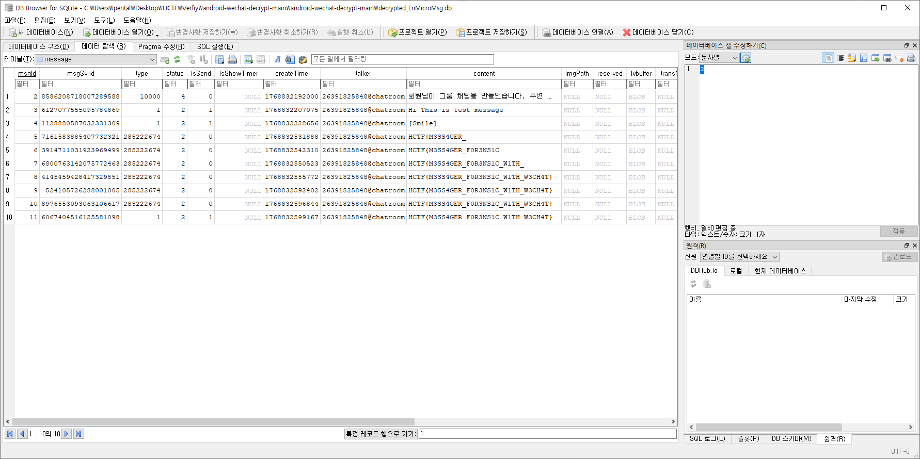The image size is (920, 459).
Task: Open the 모드 문자열 mode dropdown
Action: tap(719, 58)
